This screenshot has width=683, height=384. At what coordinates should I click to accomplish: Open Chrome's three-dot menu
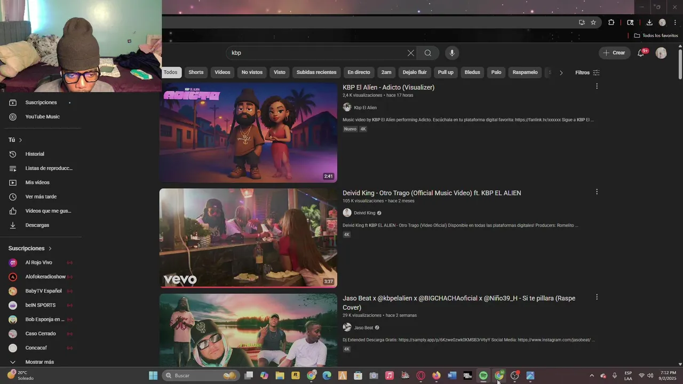click(x=675, y=22)
